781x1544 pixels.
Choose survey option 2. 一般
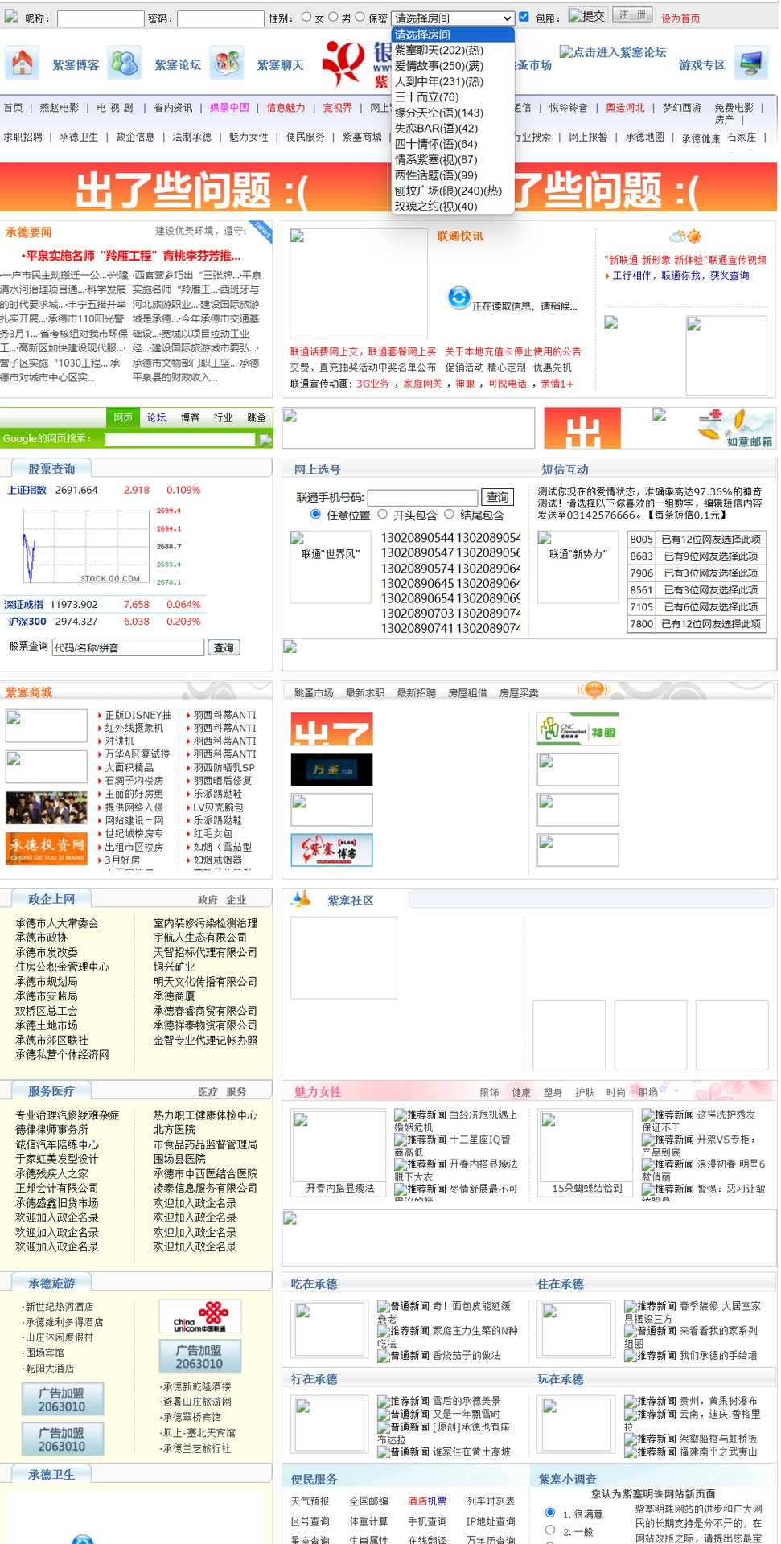click(x=550, y=1530)
